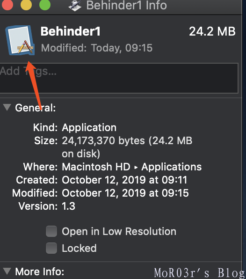Click the green zoom window button
Image resolution: width=246 pixels, height=279 pixels.
coord(45,5)
